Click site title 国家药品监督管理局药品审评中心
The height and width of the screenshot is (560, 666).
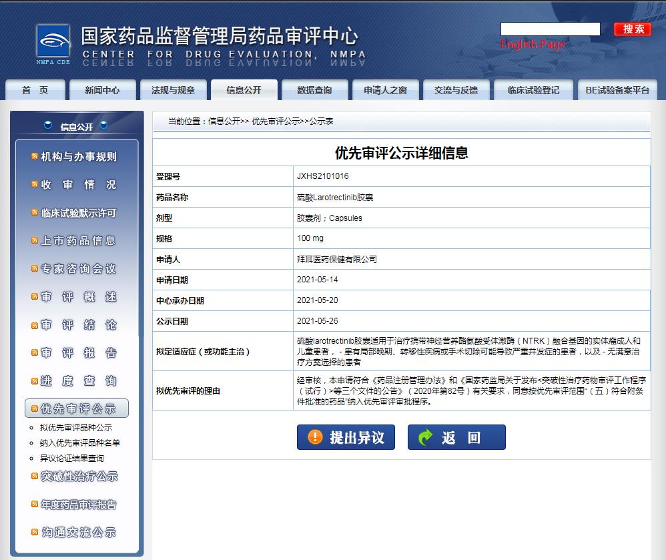click(x=220, y=36)
